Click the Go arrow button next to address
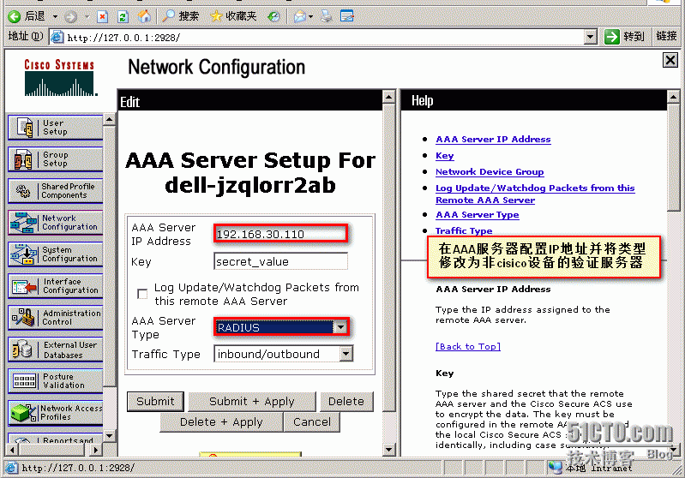The image size is (685, 478). click(611, 37)
